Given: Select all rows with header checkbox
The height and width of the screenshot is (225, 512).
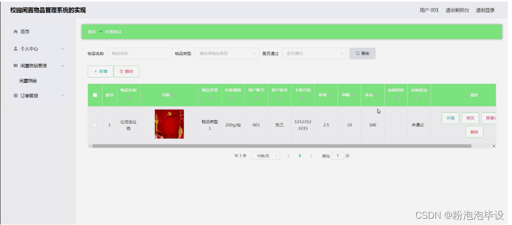Looking at the screenshot, I should coord(95,95).
